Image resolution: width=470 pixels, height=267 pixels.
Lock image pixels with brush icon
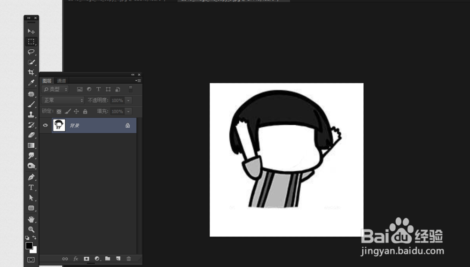[68, 111]
